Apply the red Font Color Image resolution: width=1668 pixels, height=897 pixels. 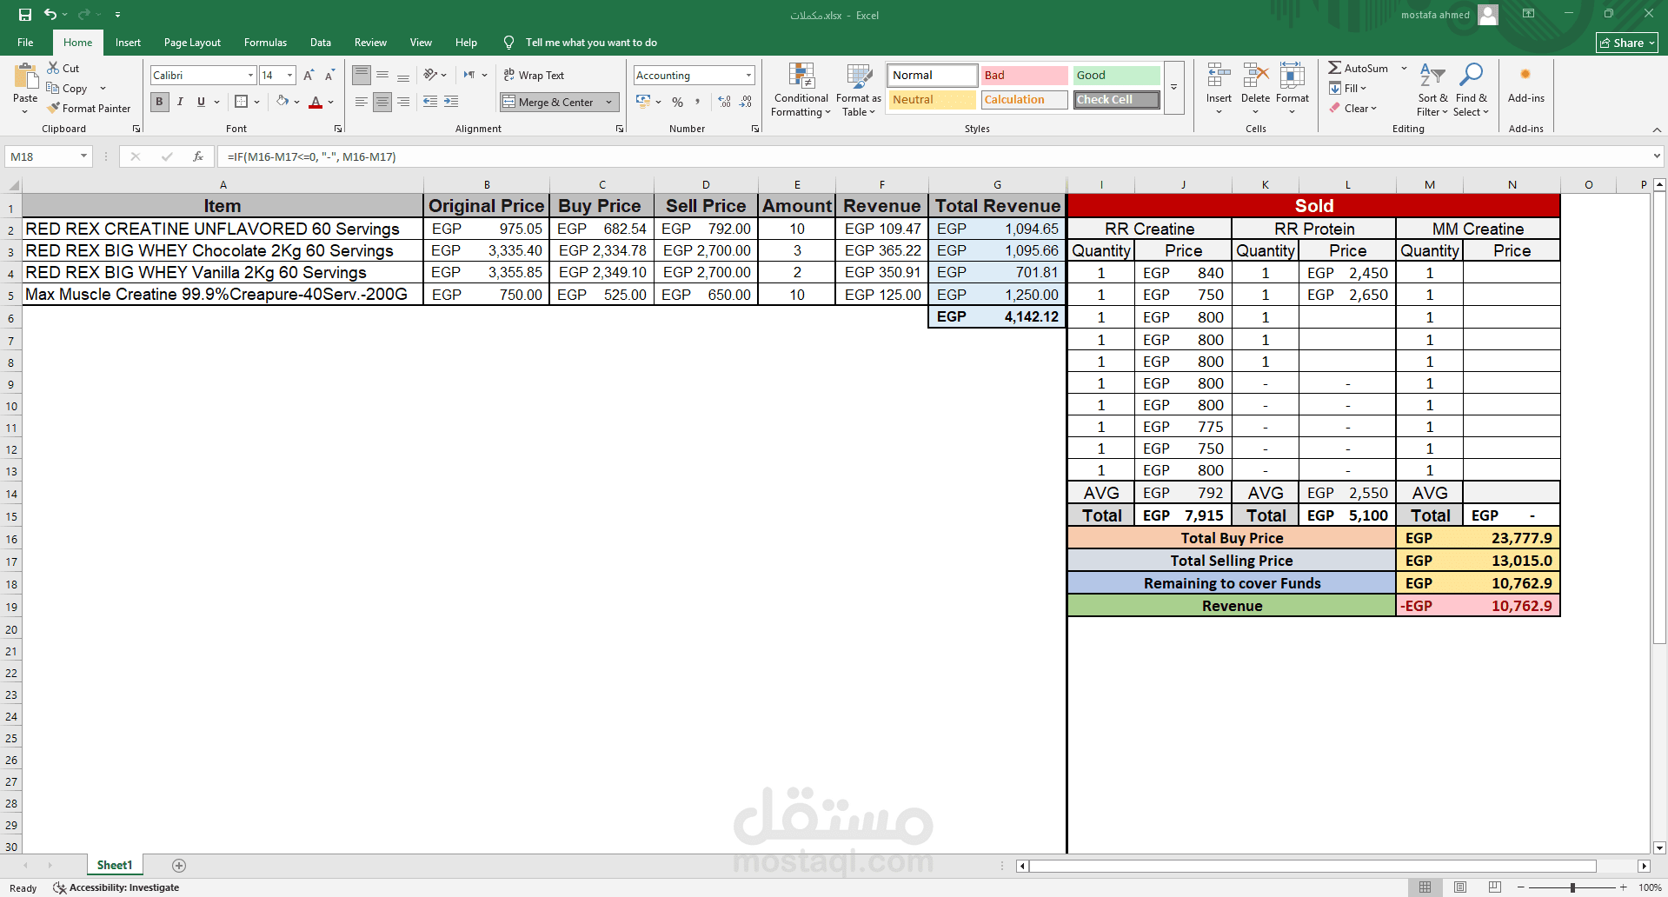[316, 102]
